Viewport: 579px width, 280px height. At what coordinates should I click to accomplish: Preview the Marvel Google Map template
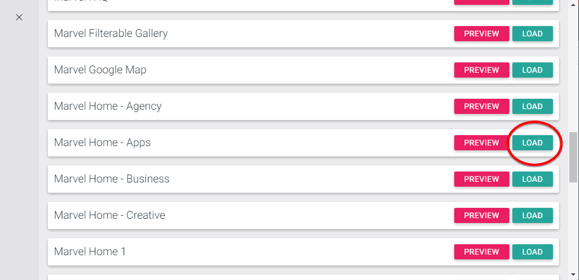point(481,70)
